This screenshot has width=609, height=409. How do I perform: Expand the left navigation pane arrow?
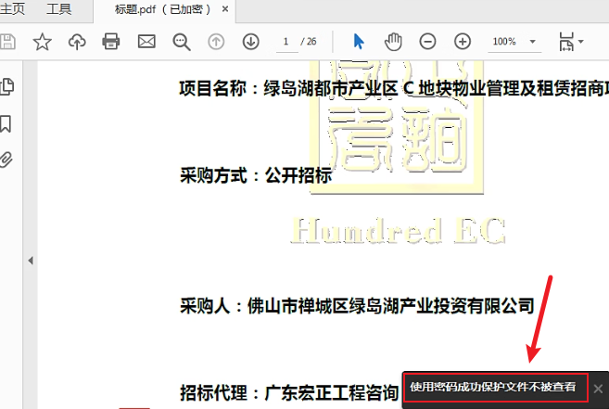pyautogui.click(x=31, y=261)
